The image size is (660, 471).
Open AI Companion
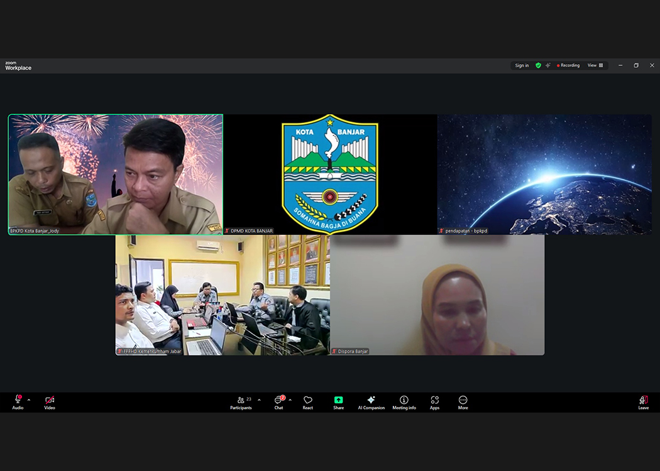pyautogui.click(x=371, y=402)
